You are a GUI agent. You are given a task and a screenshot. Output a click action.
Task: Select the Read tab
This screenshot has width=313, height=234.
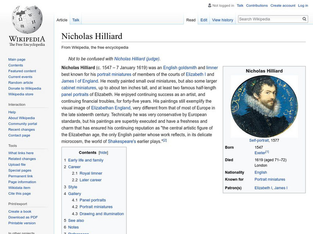pos(191,20)
